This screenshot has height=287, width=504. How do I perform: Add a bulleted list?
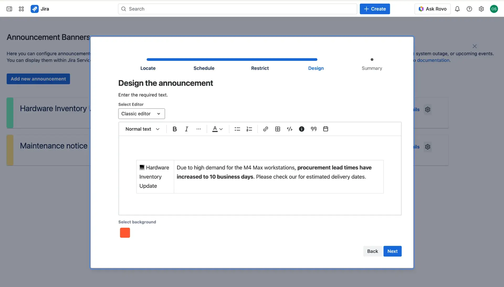point(237,129)
